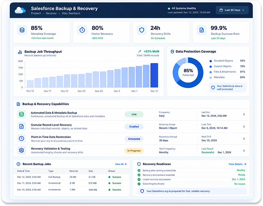The height and width of the screenshot is (206, 263).
Task: Click the 99.9% Backup Success Rate value
Action: 219,28
